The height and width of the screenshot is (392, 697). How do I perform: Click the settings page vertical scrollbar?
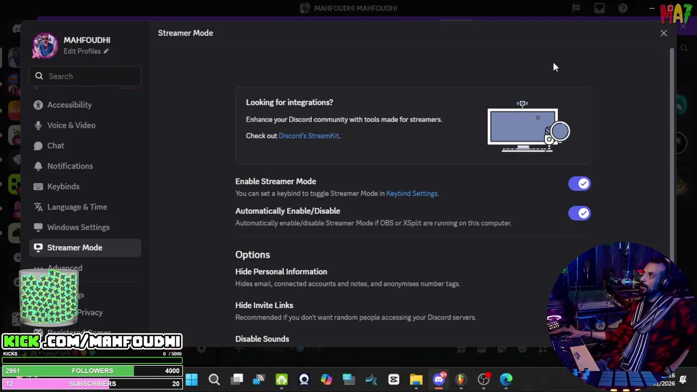(672, 154)
